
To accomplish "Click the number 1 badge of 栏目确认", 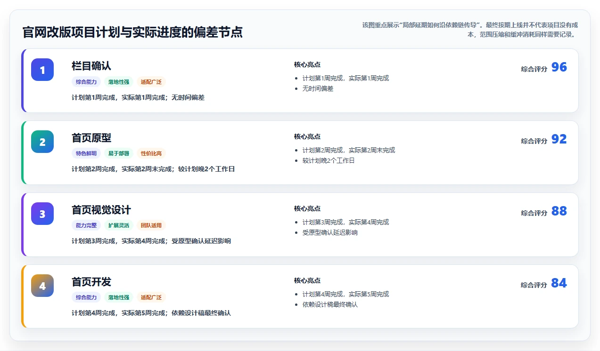I will tap(42, 70).
